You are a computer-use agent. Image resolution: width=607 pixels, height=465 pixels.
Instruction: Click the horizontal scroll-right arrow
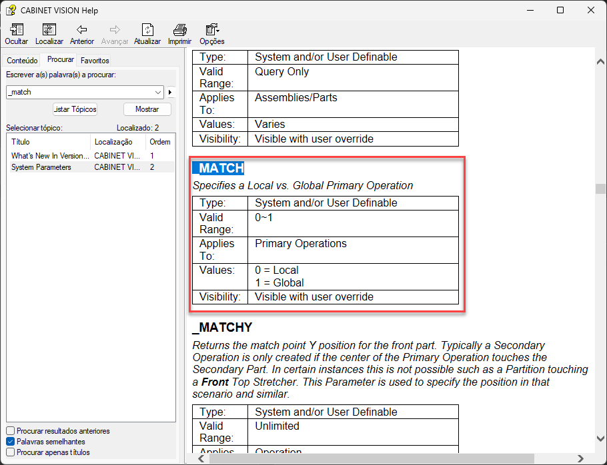[x=580, y=458]
